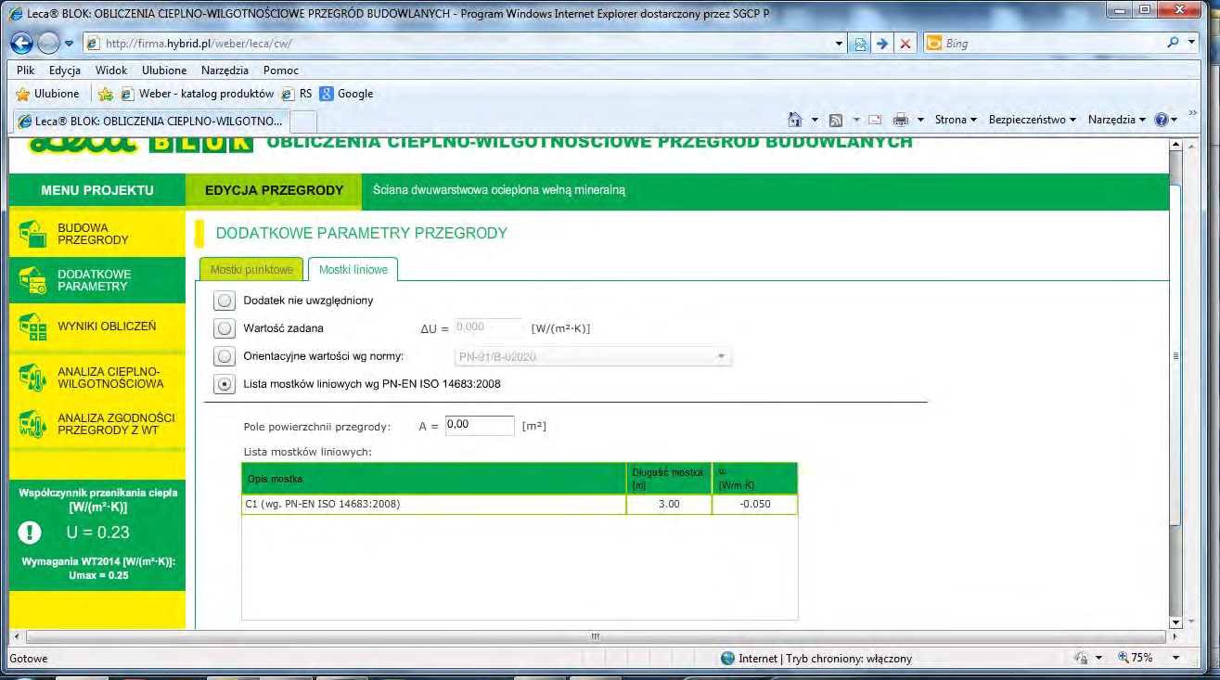This screenshot has height=680, width=1220.
Task: Go to Wyniki obliczeń section
Action: click(96, 327)
